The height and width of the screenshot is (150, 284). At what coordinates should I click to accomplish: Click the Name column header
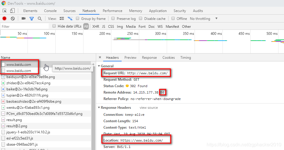48,58
